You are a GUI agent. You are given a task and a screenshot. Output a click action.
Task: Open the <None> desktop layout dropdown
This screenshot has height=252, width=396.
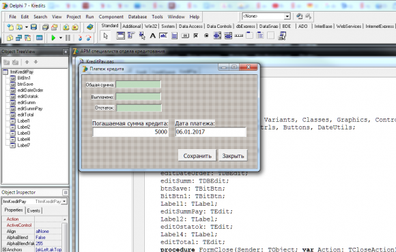click(287, 16)
